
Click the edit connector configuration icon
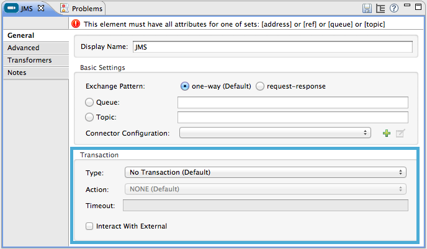(x=400, y=133)
